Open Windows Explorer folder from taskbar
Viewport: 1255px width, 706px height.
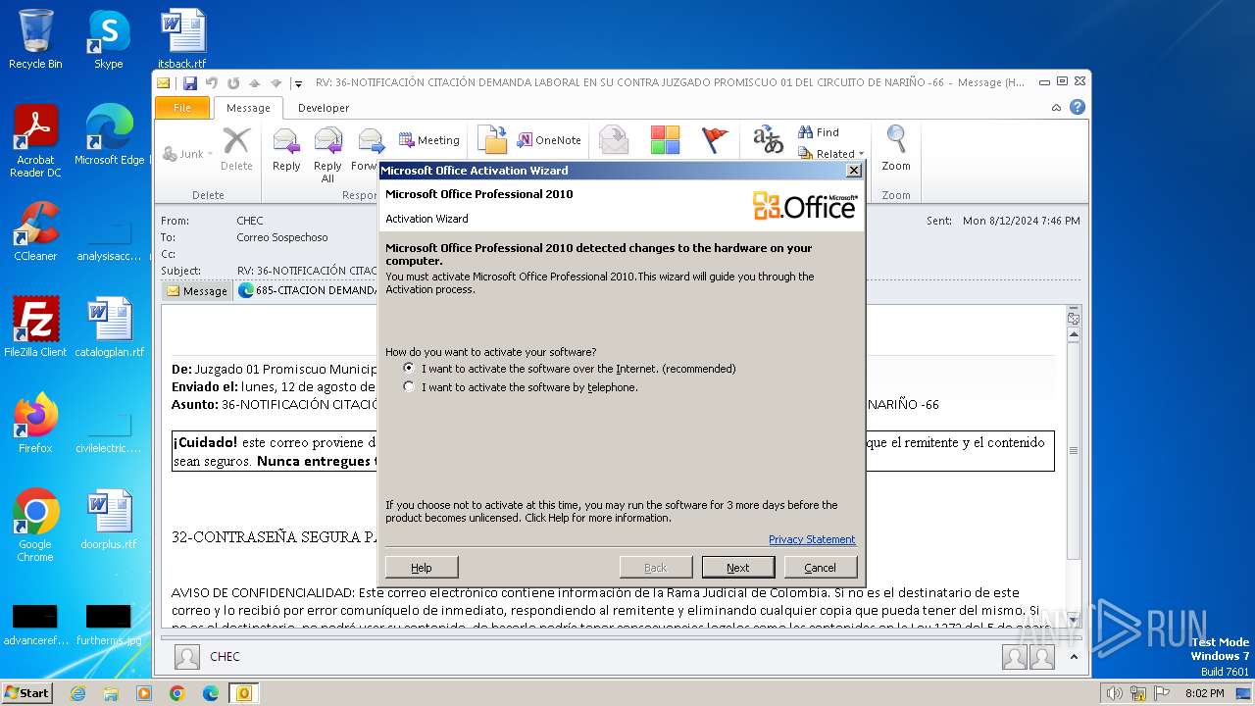(x=111, y=693)
